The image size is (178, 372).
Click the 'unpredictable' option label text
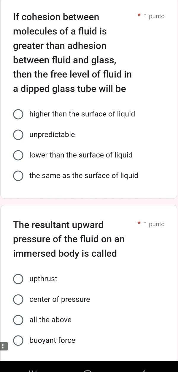coord(52,135)
